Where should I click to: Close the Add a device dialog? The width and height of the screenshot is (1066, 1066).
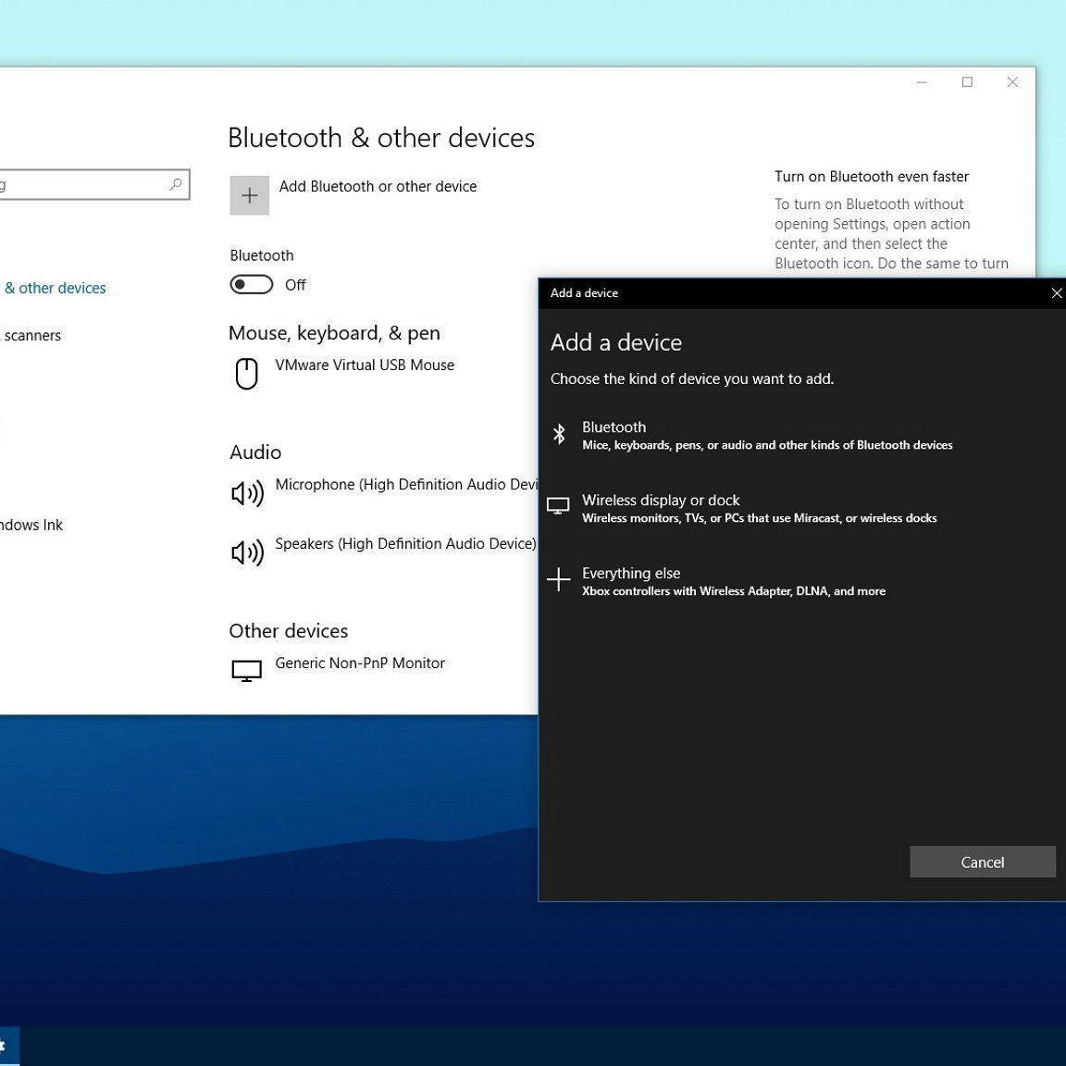point(1056,293)
